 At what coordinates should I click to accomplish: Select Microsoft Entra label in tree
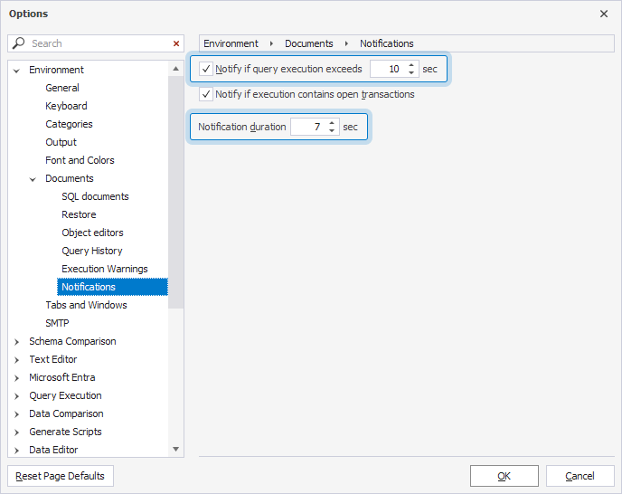tap(62, 377)
